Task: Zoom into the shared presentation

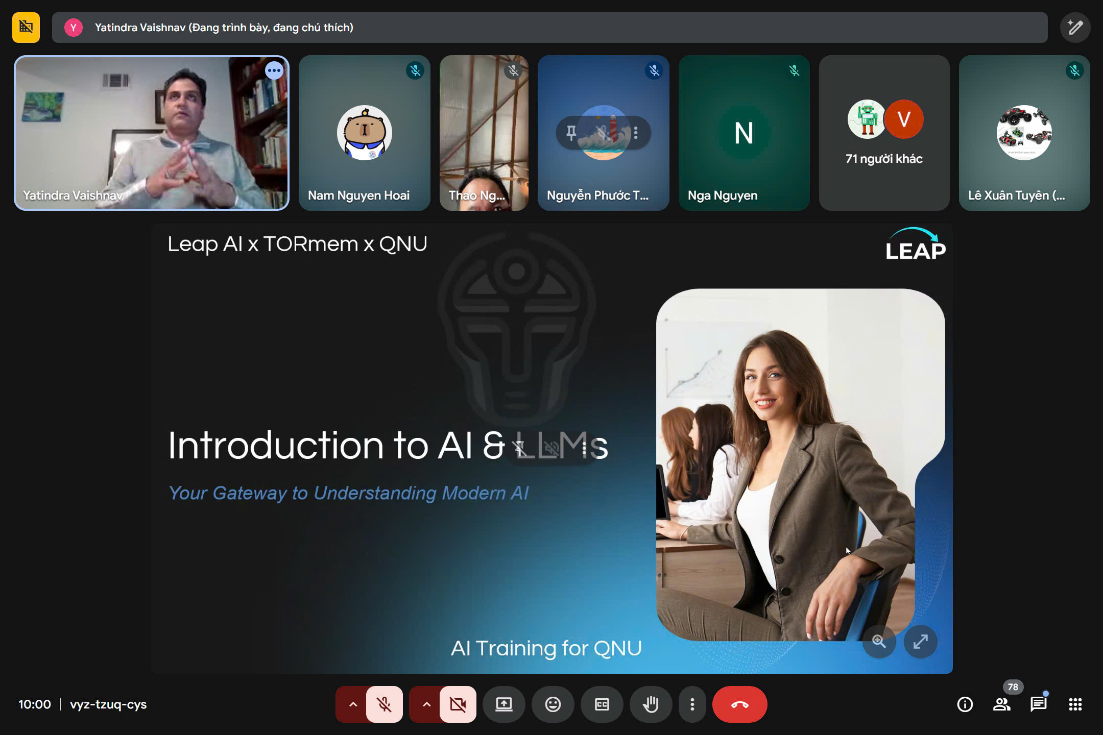Action: coord(879,641)
